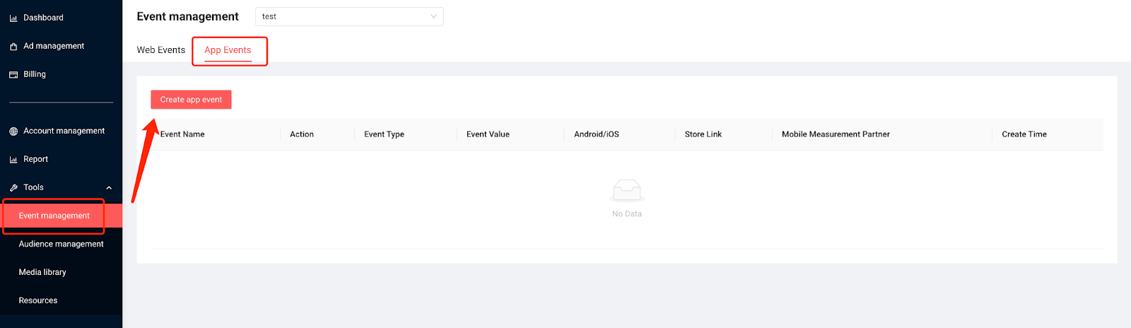Click the Ad management bag icon
Screen dimensions: 1131x328
coord(13,46)
